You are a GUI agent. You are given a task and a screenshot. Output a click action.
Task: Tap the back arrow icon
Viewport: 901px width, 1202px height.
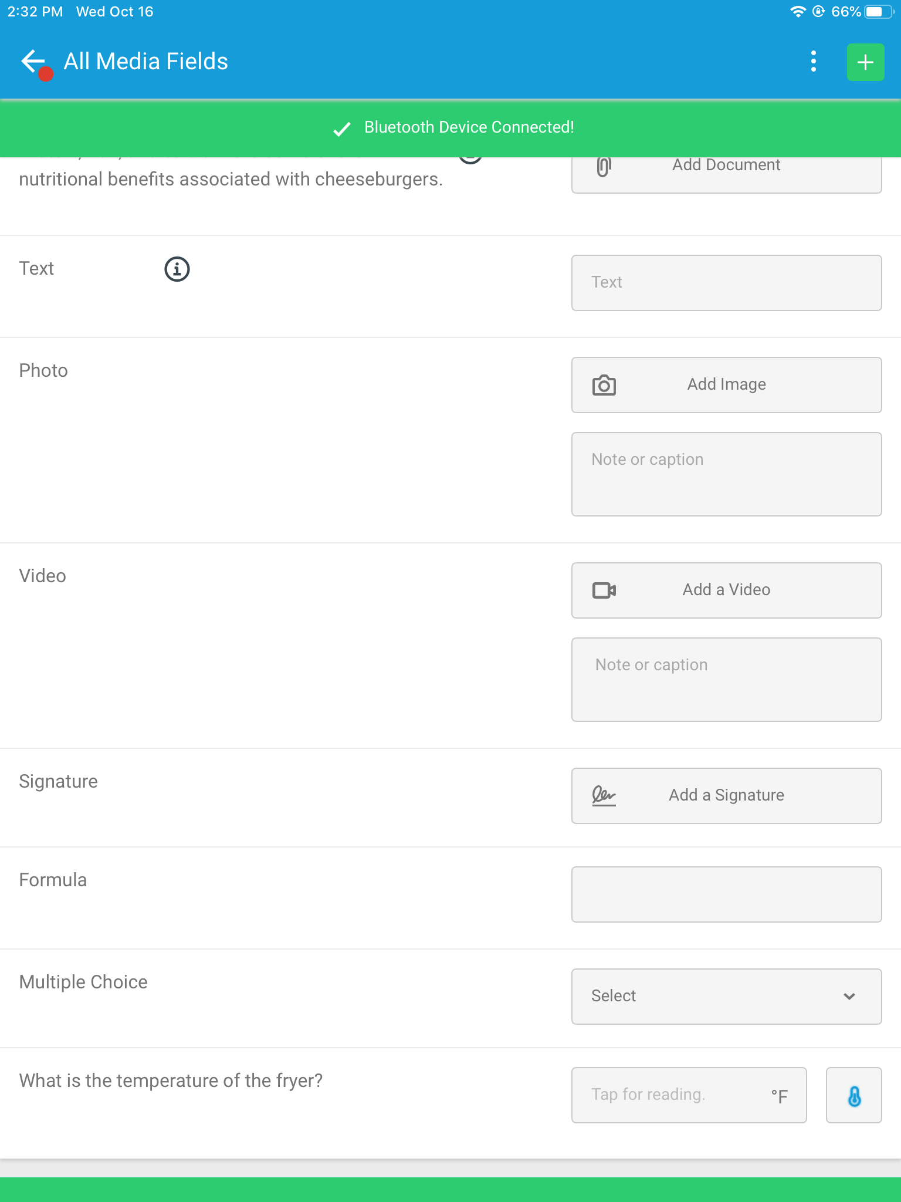pyautogui.click(x=33, y=61)
